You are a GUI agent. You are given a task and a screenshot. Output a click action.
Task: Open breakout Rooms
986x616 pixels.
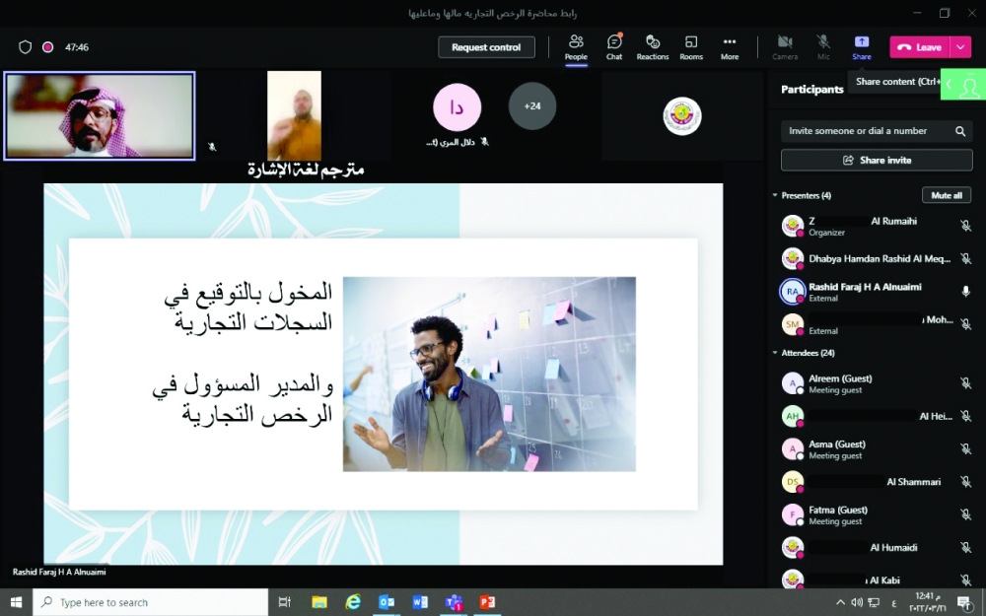pos(691,46)
